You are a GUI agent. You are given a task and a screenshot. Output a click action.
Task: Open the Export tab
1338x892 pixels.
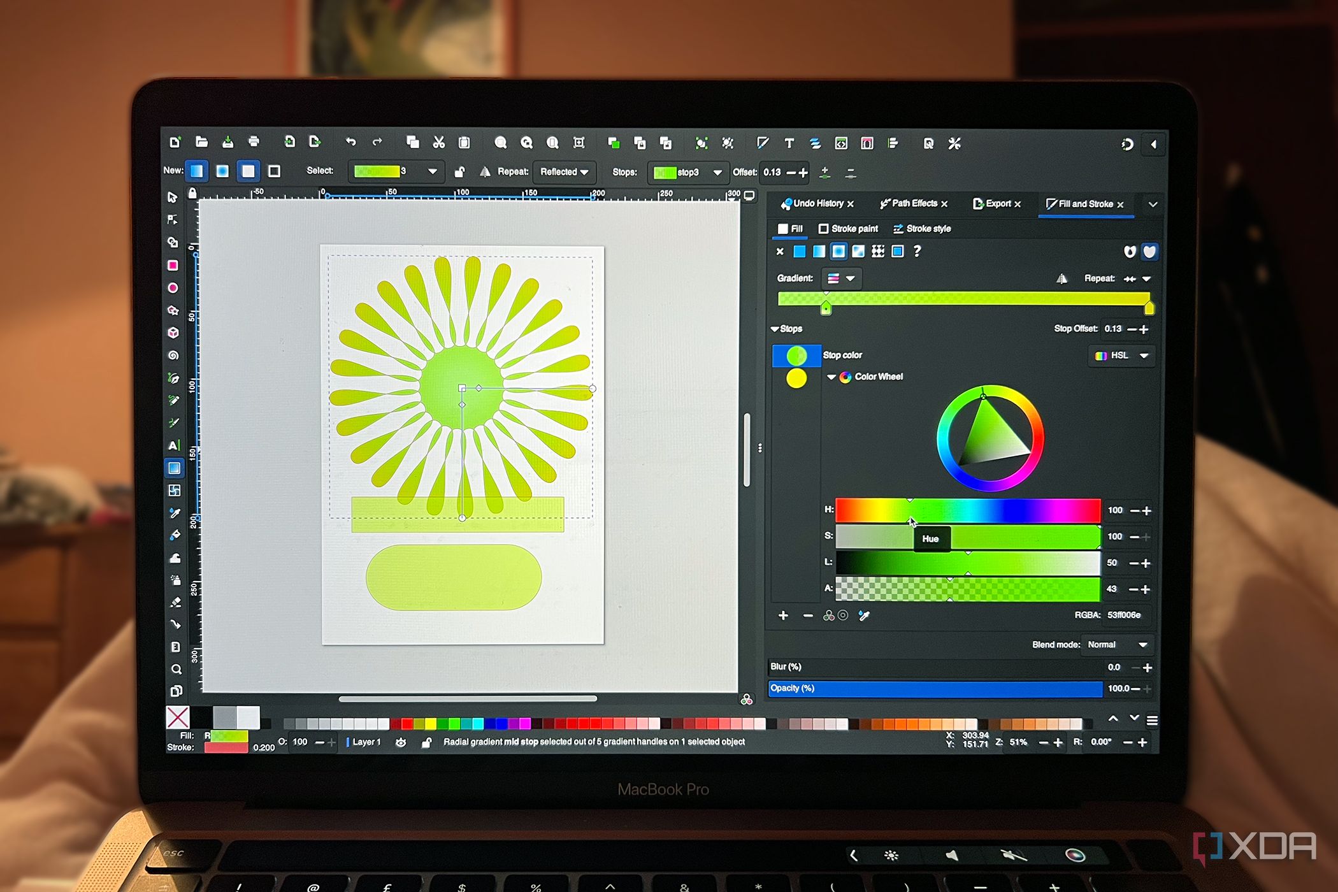pyautogui.click(x=997, y=203)
